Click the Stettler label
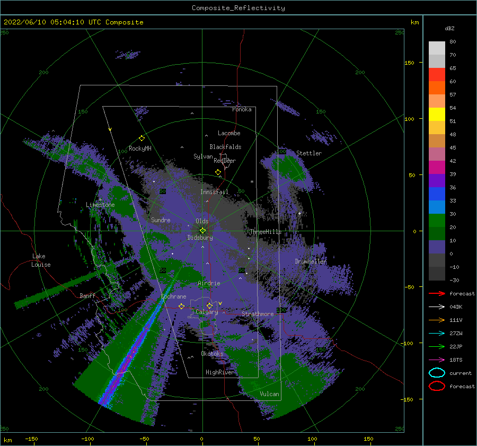The height and width of the screenshot is (446, 477). pyautogui.click(x=309, y=153)
